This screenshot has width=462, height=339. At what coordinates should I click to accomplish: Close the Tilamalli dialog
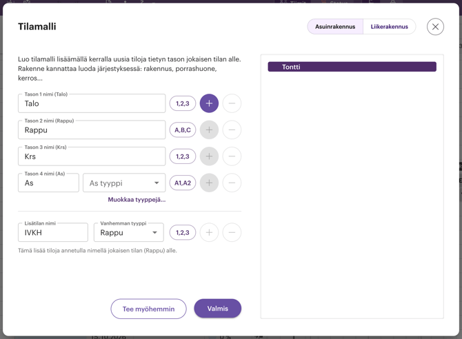[x=435, y=27]
